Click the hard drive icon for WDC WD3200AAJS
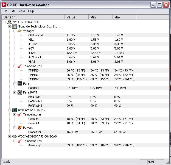The height and width of the screenshot is (165, 171). (15, 136)
